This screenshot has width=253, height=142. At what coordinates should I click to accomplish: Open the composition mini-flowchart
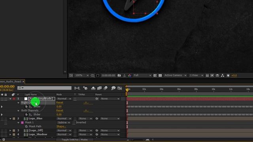(x=77, y=88)
